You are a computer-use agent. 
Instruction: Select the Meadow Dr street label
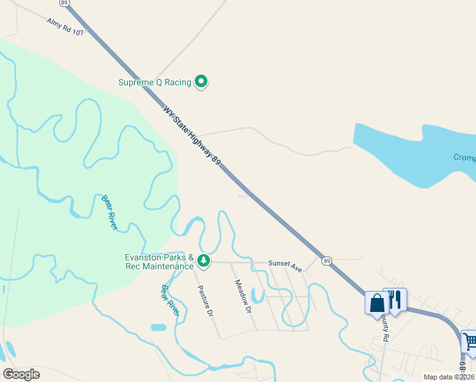[243, 297]
